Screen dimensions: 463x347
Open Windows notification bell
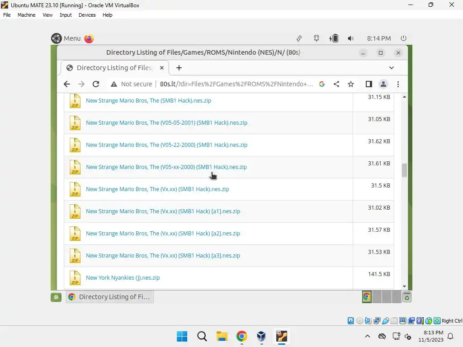451,336
